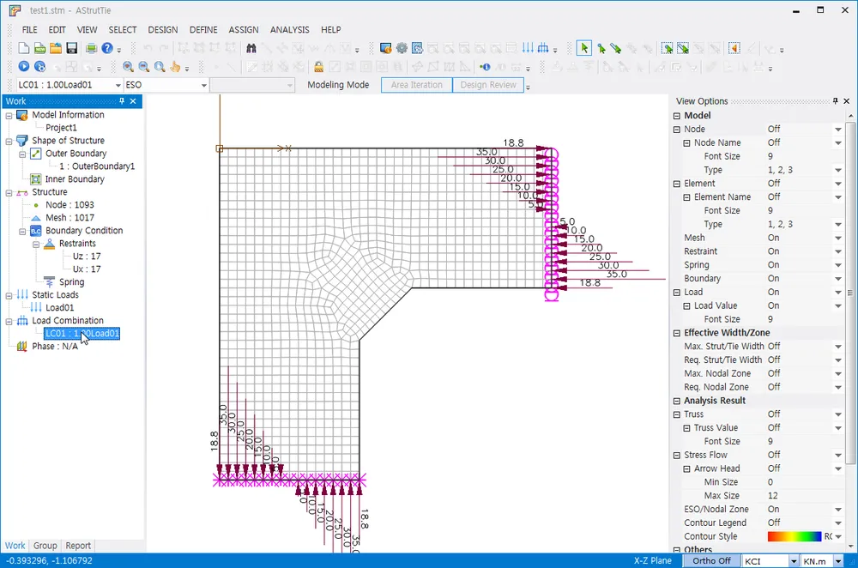The width and height of the screenshot is (858, 568).
Task: Click the window selection tool icon
Action: [667, 49]
